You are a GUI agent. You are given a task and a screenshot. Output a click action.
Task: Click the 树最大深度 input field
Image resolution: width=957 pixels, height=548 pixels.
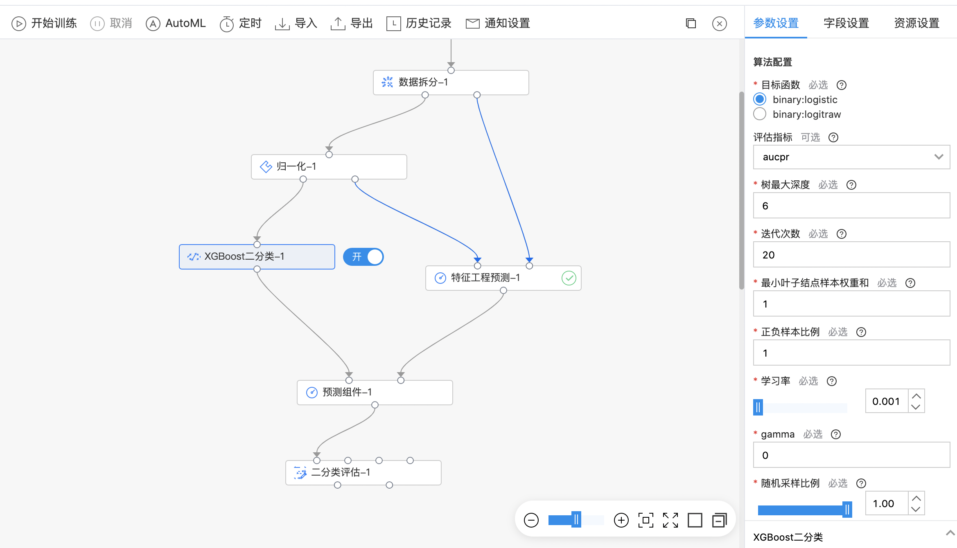(x=851, y=206)
